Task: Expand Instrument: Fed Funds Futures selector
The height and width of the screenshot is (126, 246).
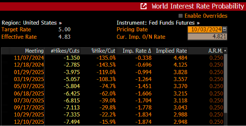Action: click(158, 23)
